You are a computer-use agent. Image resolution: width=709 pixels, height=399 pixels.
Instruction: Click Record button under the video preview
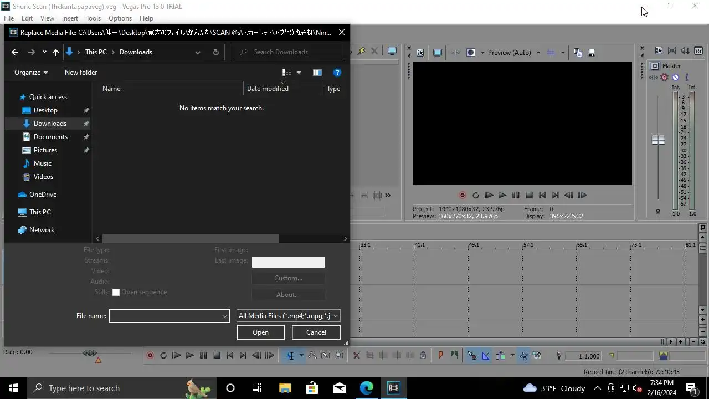point(463,195)
